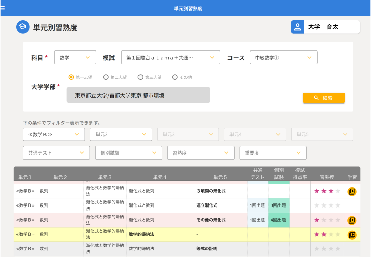Open the hamburger menu icon

[x=2, y=8]
